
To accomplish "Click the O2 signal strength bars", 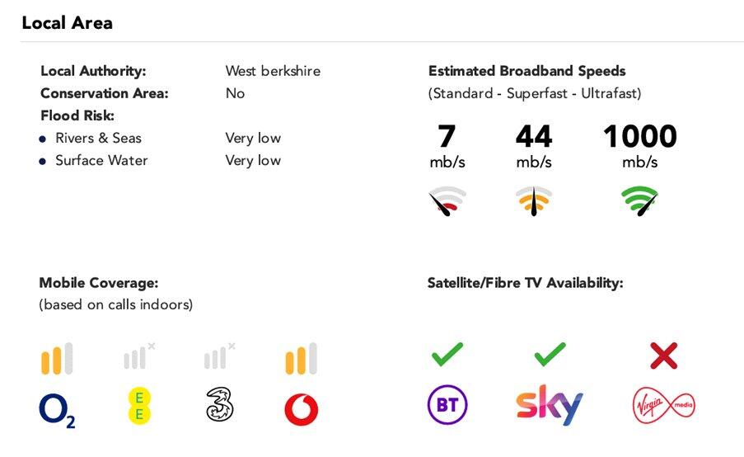I will (57, 359).
